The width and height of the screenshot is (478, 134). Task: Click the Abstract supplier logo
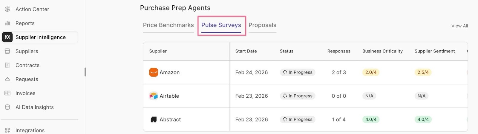click(154, 119)
